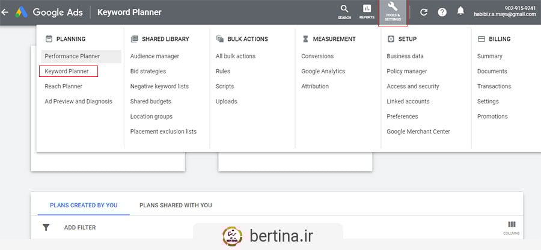
Task: Open the notifications bell icon
Action: 460,11
